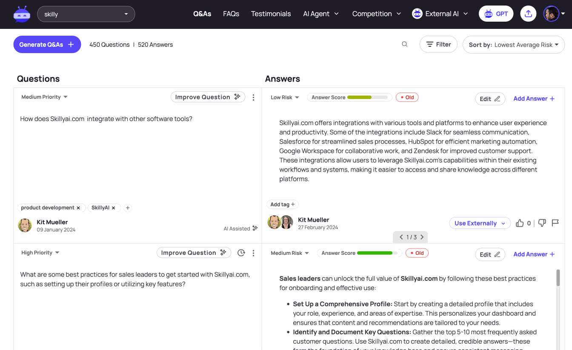Image resolution: width=572 pixels, height=350 pixels.
Task: Click the upload/export icon
Action: coord(528,14)
